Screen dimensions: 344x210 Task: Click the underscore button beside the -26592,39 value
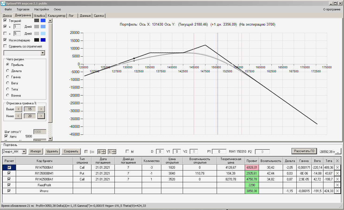point(338,151)
